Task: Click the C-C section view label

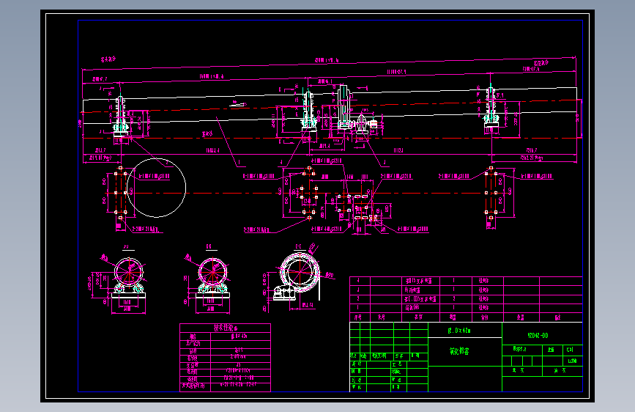Action: click(299, 246)
